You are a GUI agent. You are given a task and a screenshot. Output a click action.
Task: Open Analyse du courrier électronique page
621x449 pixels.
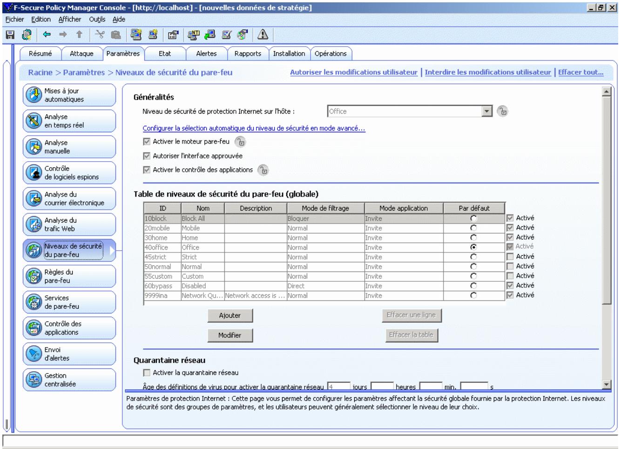69,198
